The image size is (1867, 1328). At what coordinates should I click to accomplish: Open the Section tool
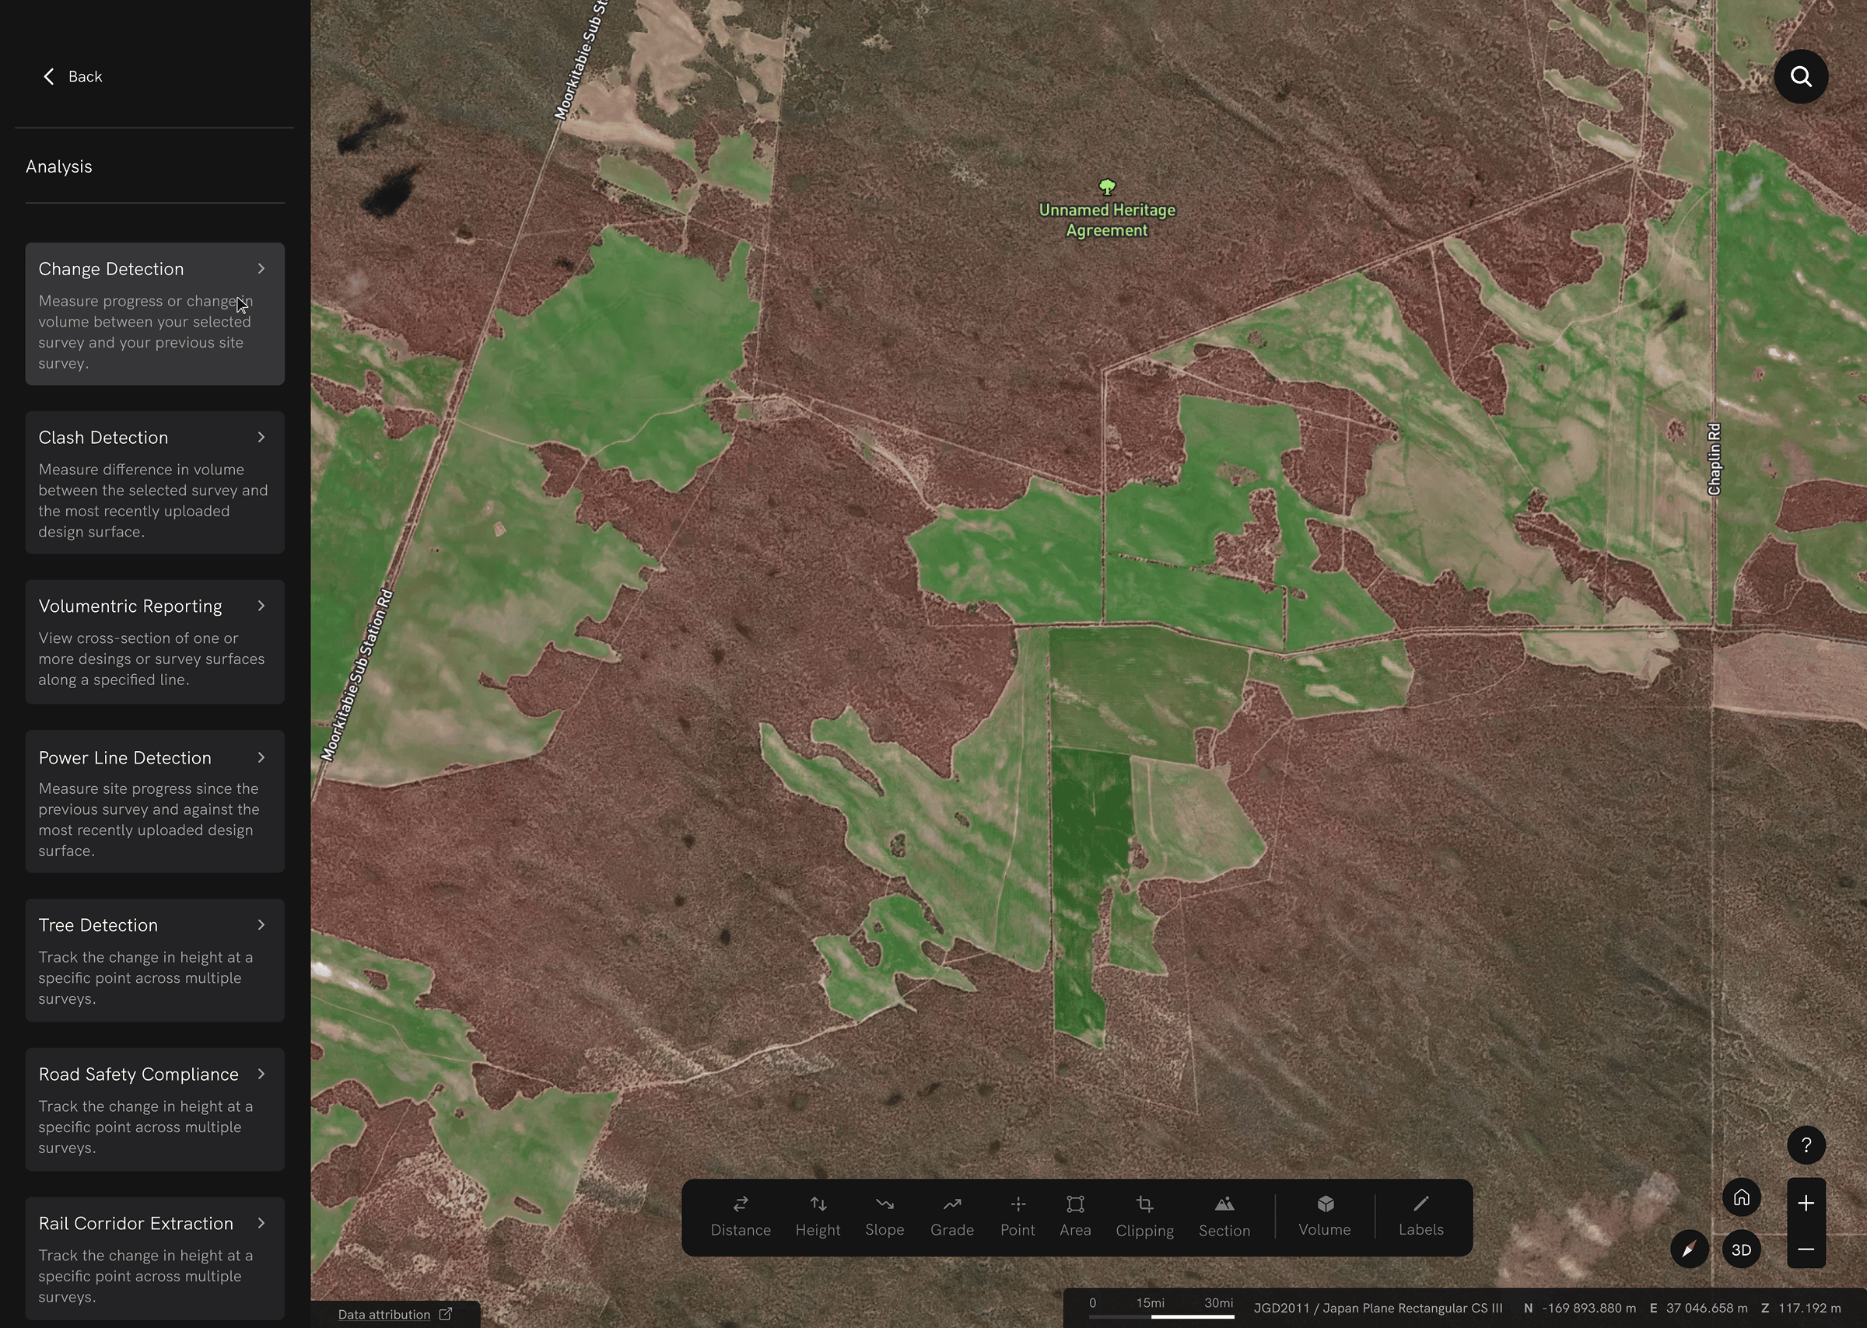[1224, 1216]
